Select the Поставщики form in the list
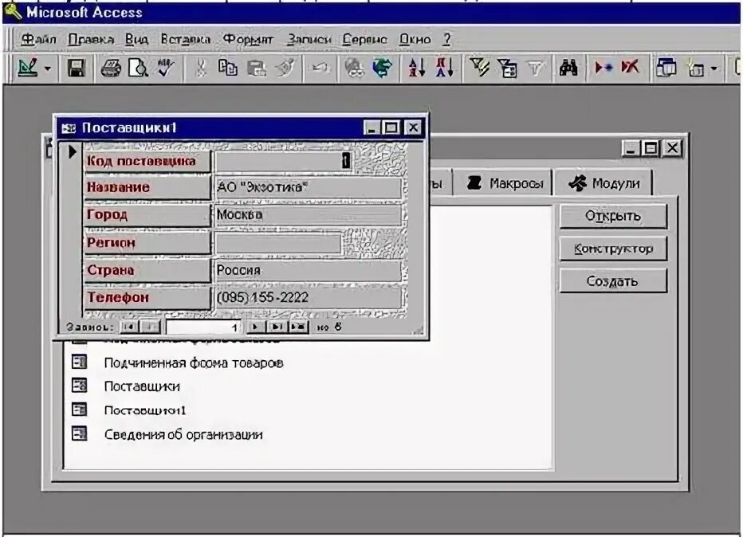The width and height of the screenshot is (743, 537). coord(142,386)
